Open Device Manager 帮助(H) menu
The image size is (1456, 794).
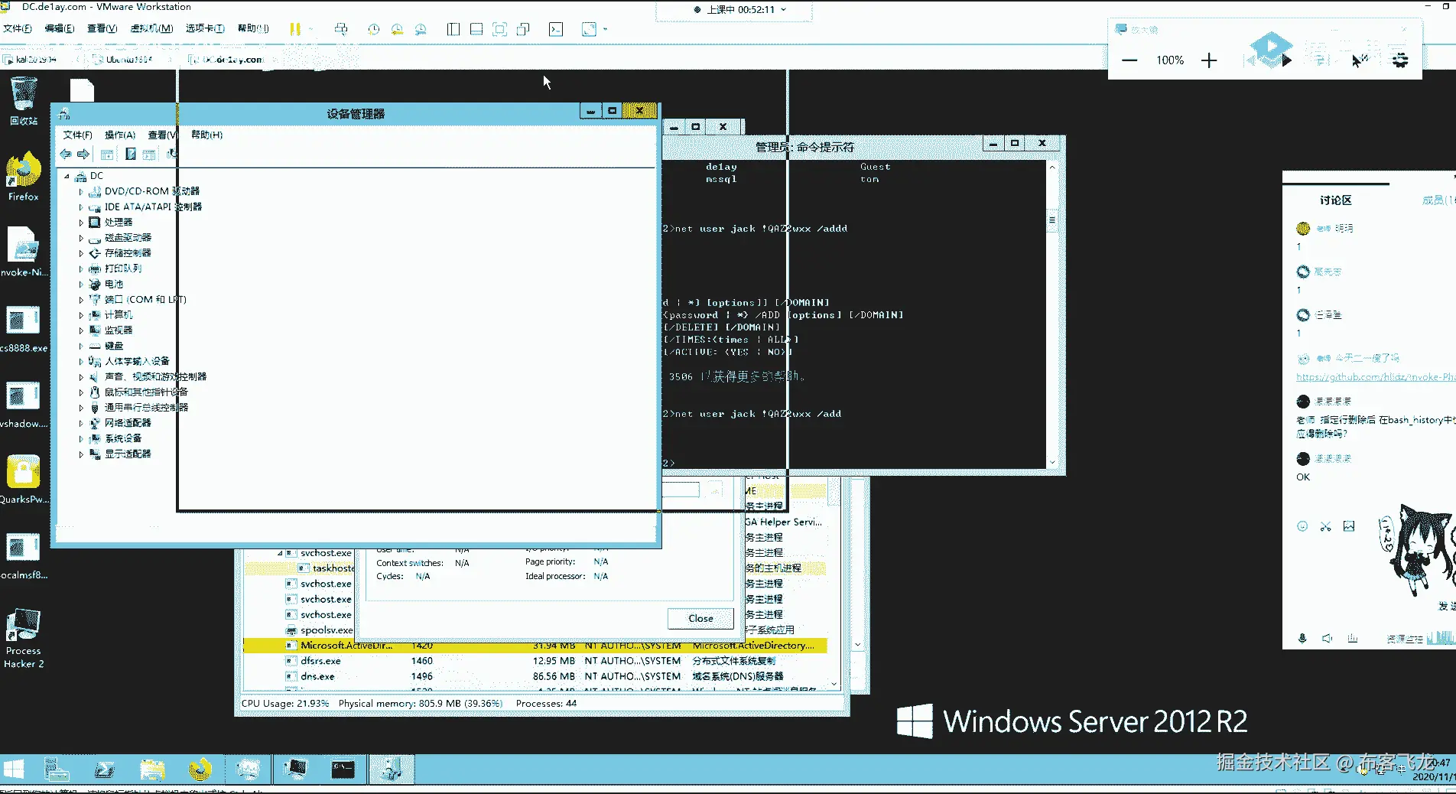[x=206, y=135]
